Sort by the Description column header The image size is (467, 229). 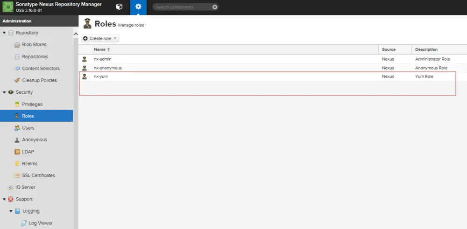pyautogui.click(x=426, y=49)
